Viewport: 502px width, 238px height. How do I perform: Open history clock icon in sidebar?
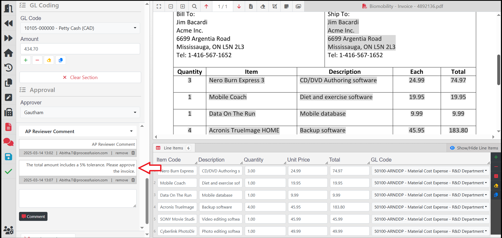8,67
